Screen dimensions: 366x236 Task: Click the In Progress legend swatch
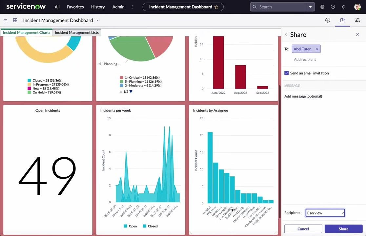click(x=29, y=85)
